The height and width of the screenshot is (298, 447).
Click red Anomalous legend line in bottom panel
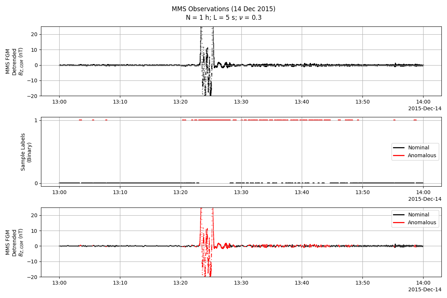coord(399,222)
